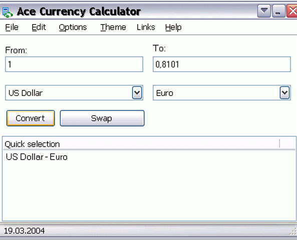
Task: Click the Quick selection column header
Action: [x=141, y=144]
